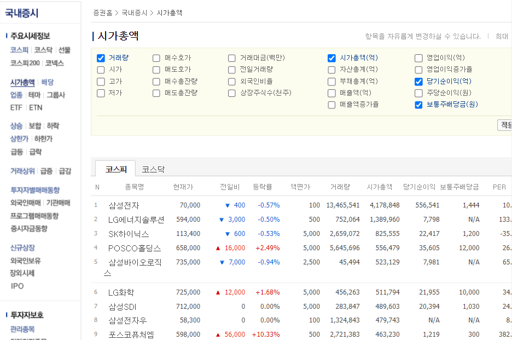The width and height of the screenshot is (512, 340).
Task: Open 테마 sidebar link
Action: [34, 95]
